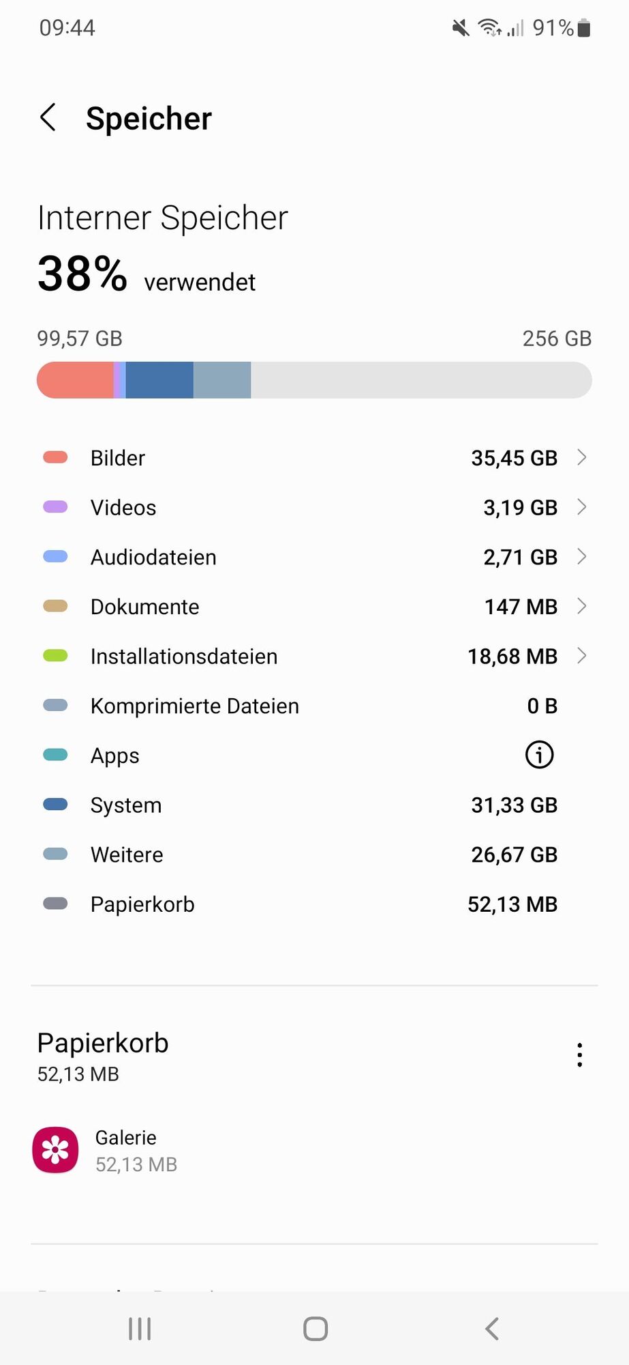Open Apps storage info icon
This screenshot has height=1365, width=629.
click(x=539, y=755)
